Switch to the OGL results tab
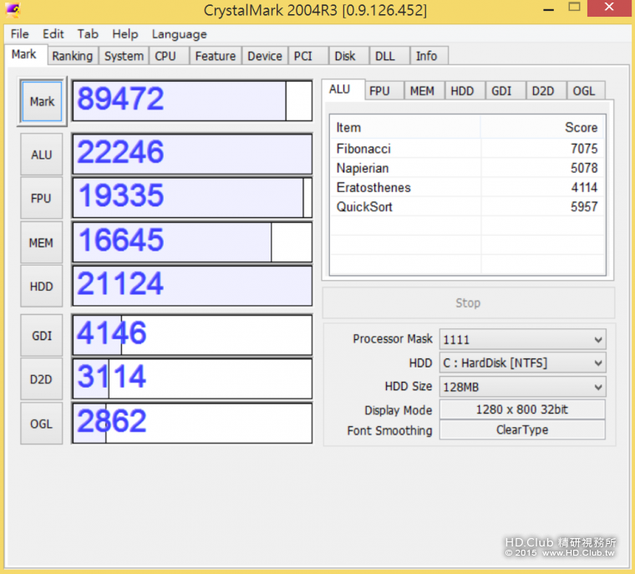Viewport: 635px width, 574px height. pyautogui.click(x=584, y=91)
